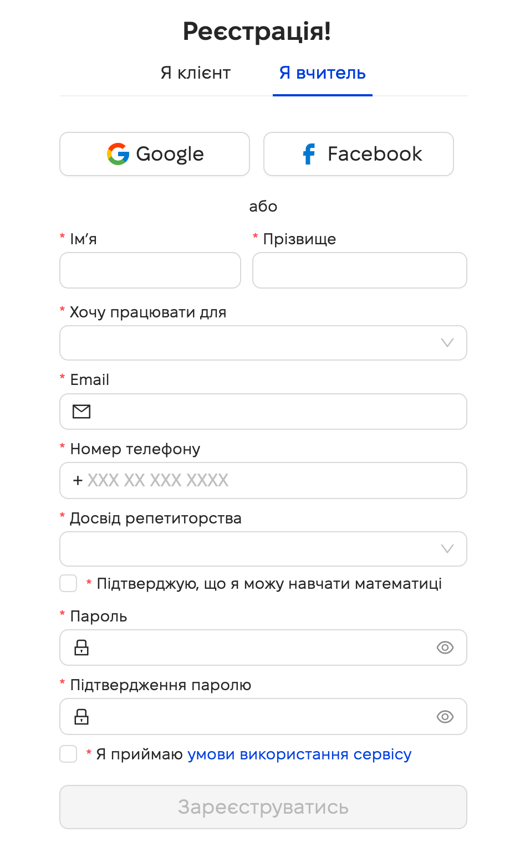Viewport: 530px width, 853px height.
Task: Click chevron arrow in Хочу працювати для
Action: [447, 343]
